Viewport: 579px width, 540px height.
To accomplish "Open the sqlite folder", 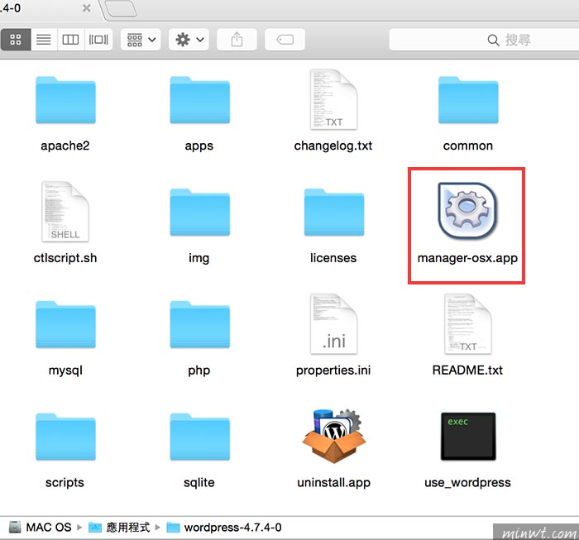I will point(200,437).
